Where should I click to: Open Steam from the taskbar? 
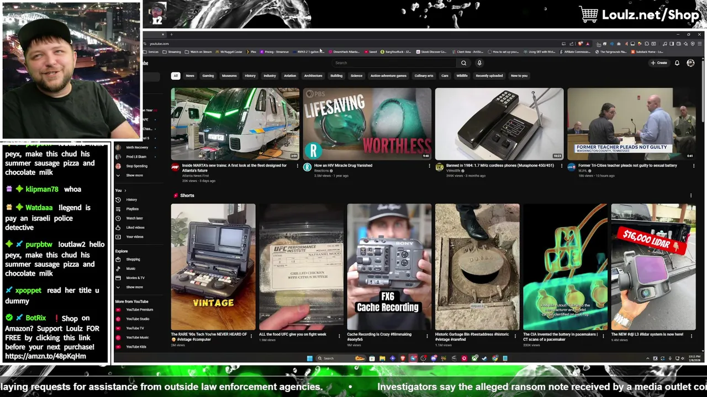tap(484, 358)
